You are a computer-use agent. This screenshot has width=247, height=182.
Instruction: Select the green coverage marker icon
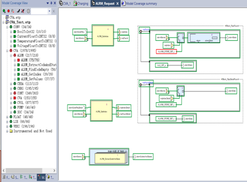[4, 11]
